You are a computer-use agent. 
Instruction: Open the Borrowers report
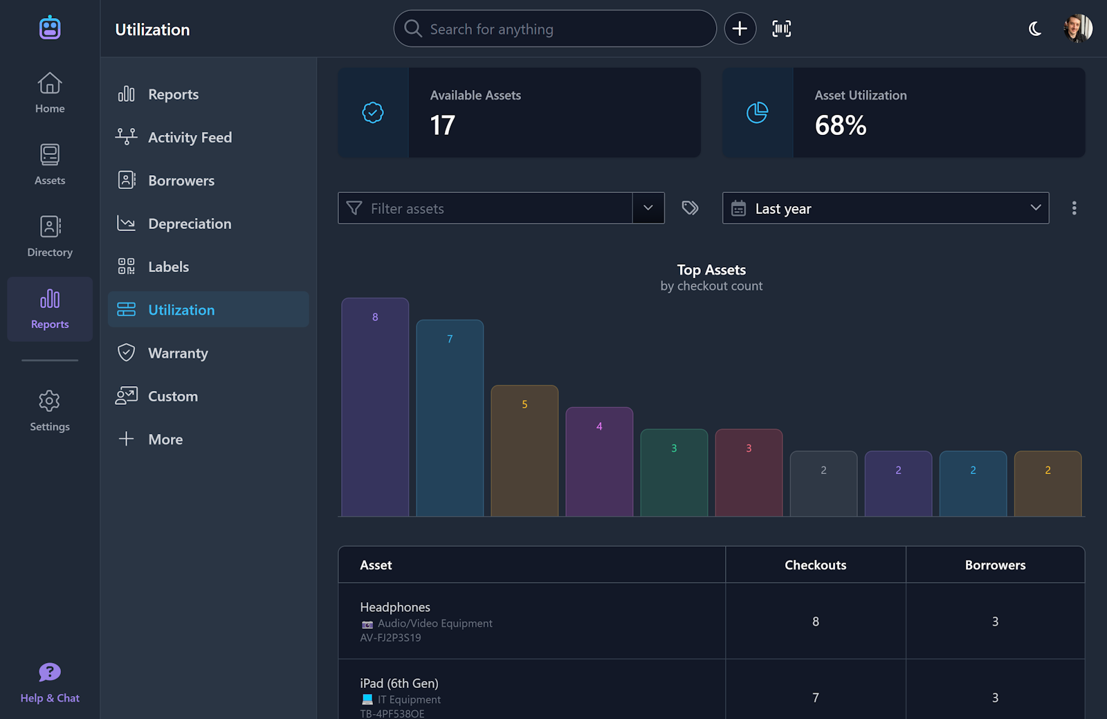coord(208,180)
